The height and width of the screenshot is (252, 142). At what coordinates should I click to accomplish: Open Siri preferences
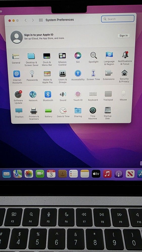[78, 56]
